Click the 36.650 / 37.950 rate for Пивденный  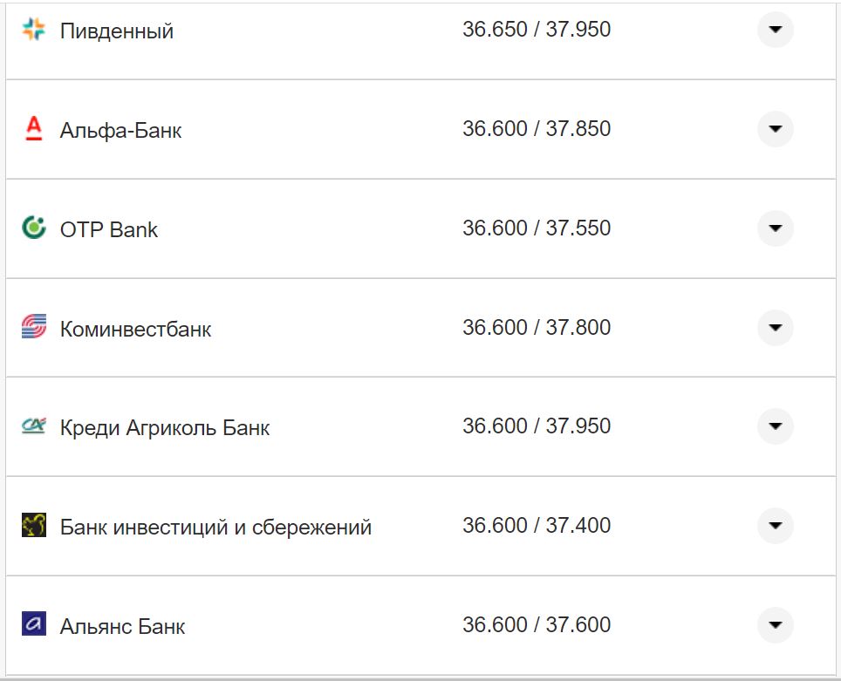coord(538,28)
